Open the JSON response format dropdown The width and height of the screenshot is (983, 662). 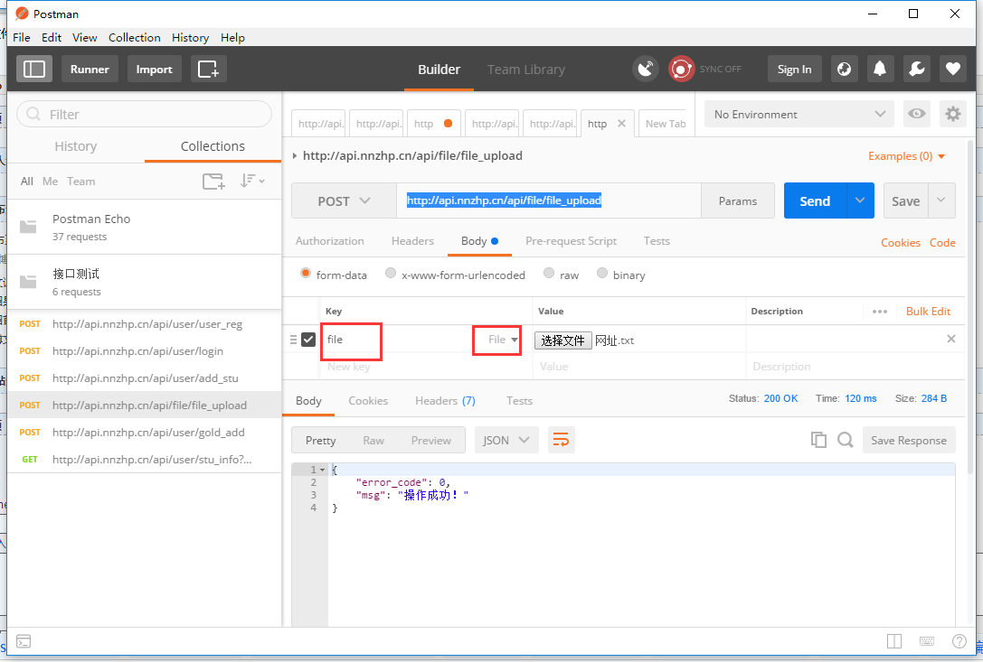click(506, 441)
